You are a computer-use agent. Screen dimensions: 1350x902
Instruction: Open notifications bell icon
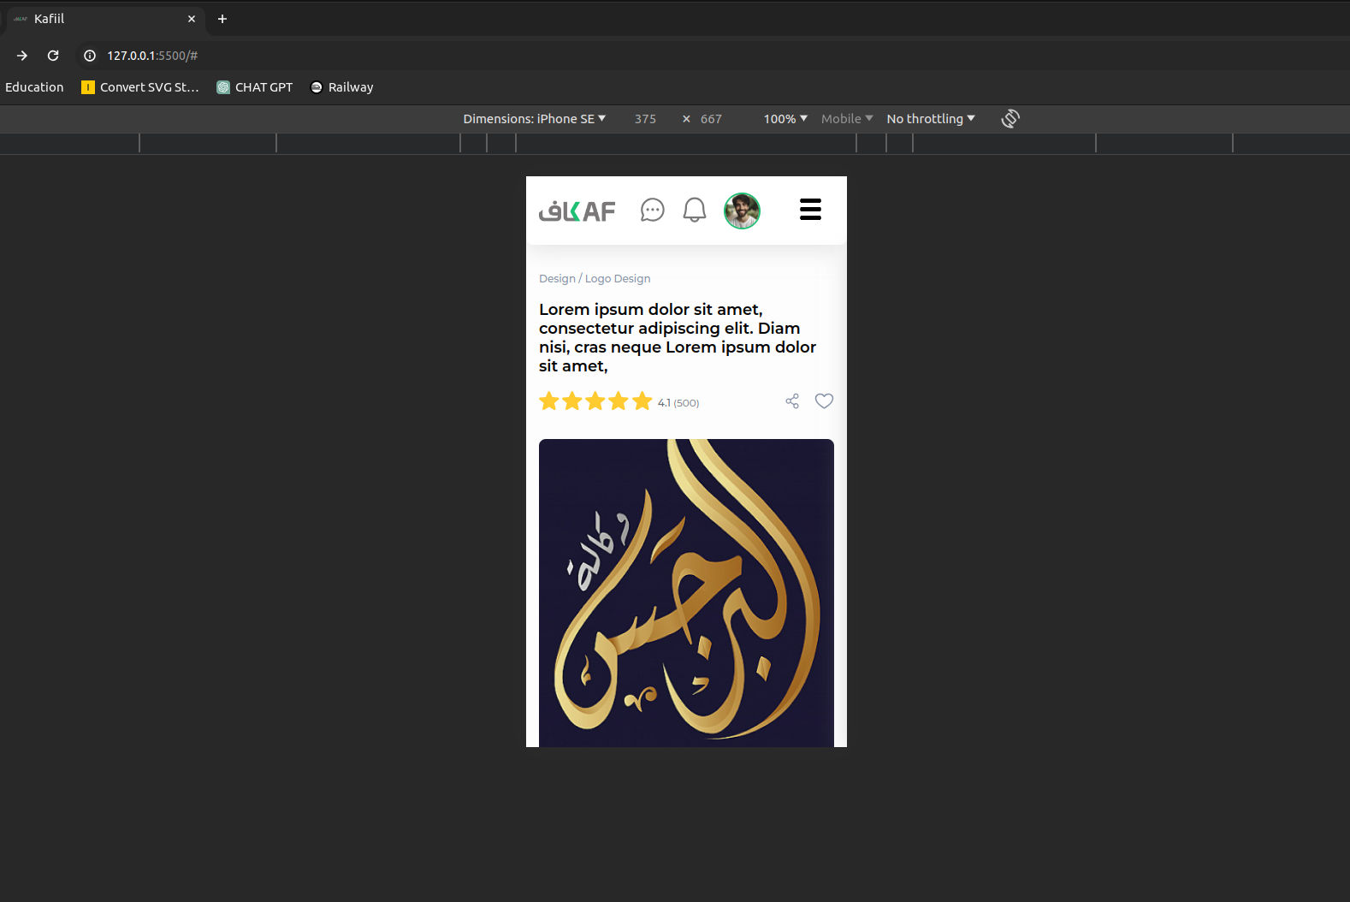pos(695,210)
